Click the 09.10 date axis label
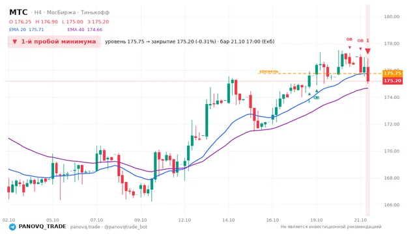Image resolution: width=417 pixels, height=234 pixels. [141, 220]
